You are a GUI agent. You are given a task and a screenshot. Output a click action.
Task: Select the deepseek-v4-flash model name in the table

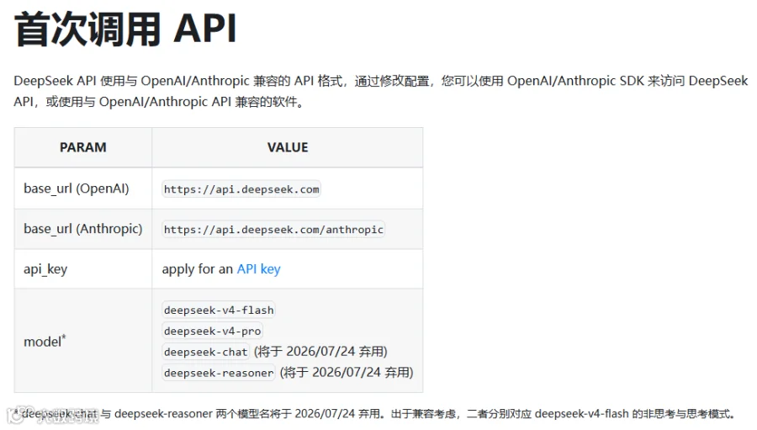pyautogui.click(x=219, y=311)
